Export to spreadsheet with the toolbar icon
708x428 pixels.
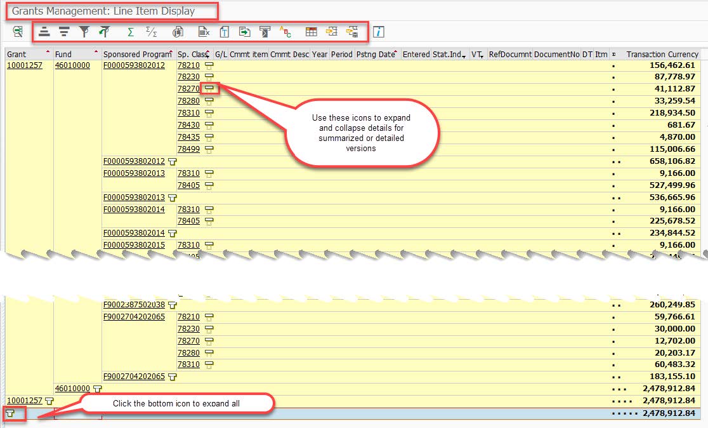[204, 32]
